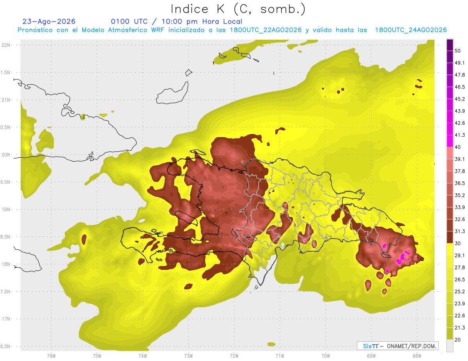
Task: Click the legend value "31.3"
Action: pos(460,231)
